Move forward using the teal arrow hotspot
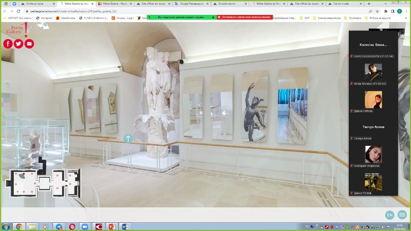Screen dimensions: 411x231 pyautogui.click(x=128, y=139)
